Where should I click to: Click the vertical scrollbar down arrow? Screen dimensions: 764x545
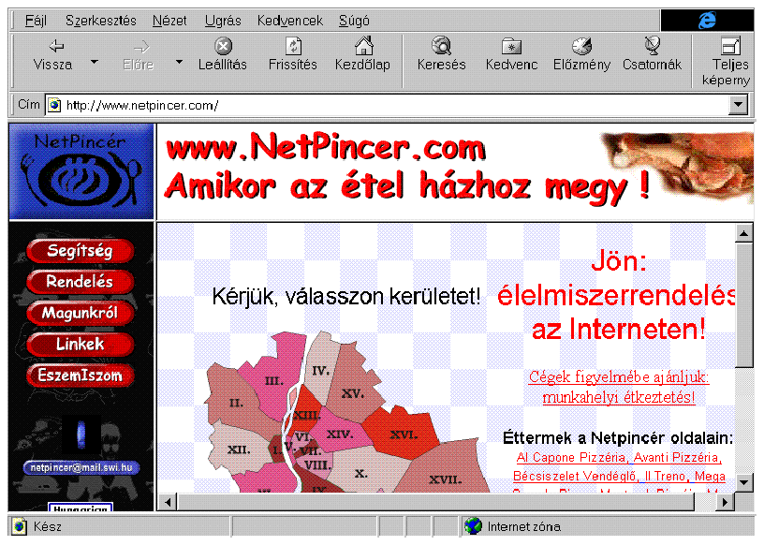coord(744,482)
